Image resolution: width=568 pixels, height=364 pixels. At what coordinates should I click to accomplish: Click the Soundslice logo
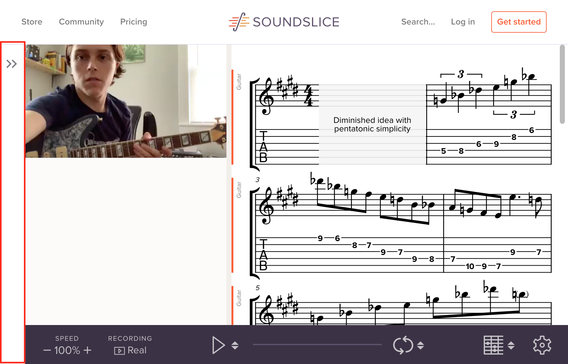tap(283, 21)
